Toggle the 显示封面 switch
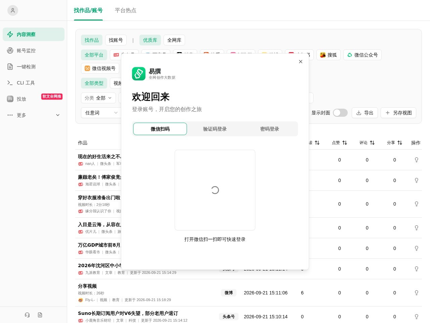 340,113
